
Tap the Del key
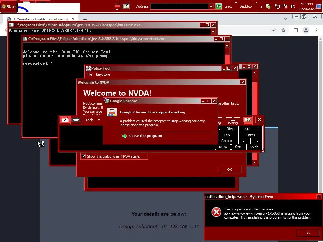(250, 129)
